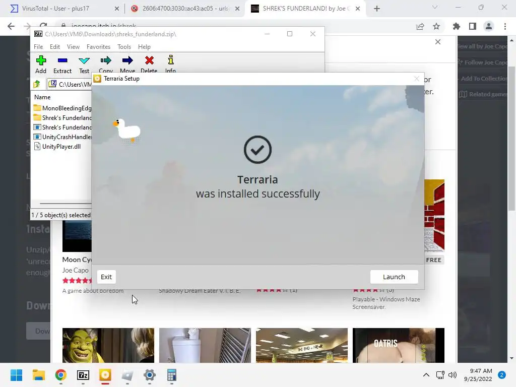Open the Shrek face game thumbnail

[x=108, y=345]
